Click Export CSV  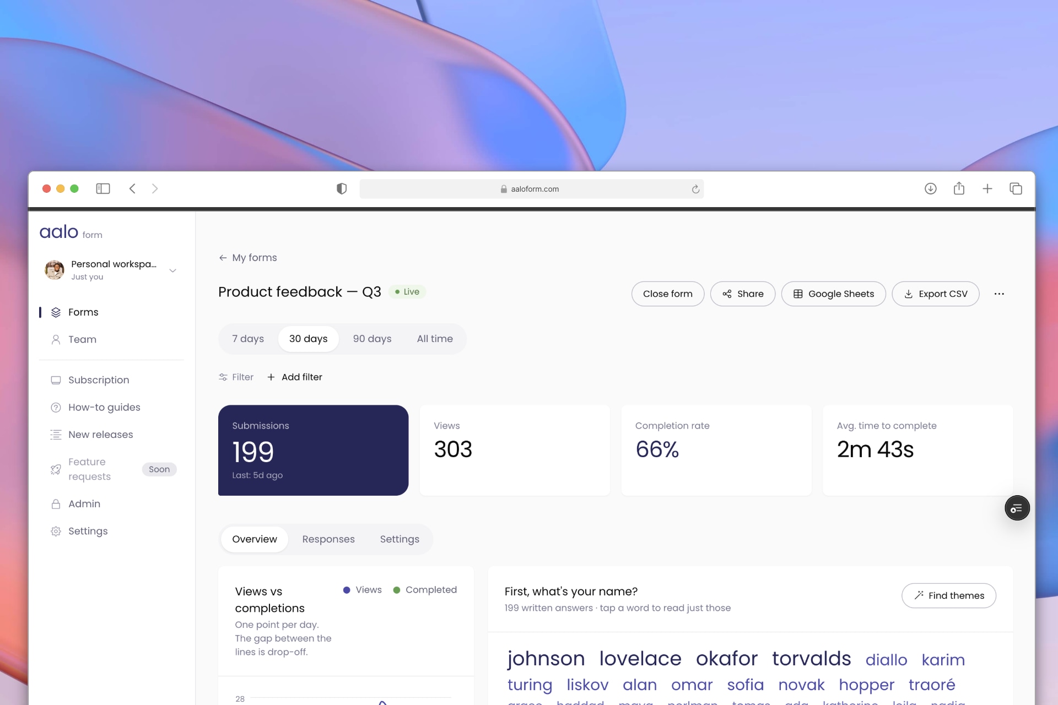click(x=935, y=294)
